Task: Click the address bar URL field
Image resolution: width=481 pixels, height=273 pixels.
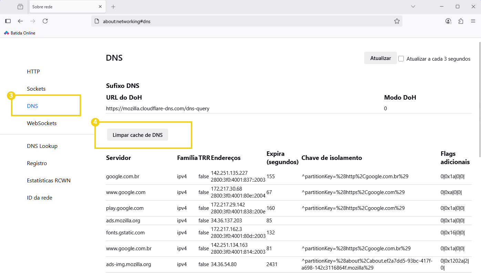Action: pyautogui.click(x=241, y=21)
